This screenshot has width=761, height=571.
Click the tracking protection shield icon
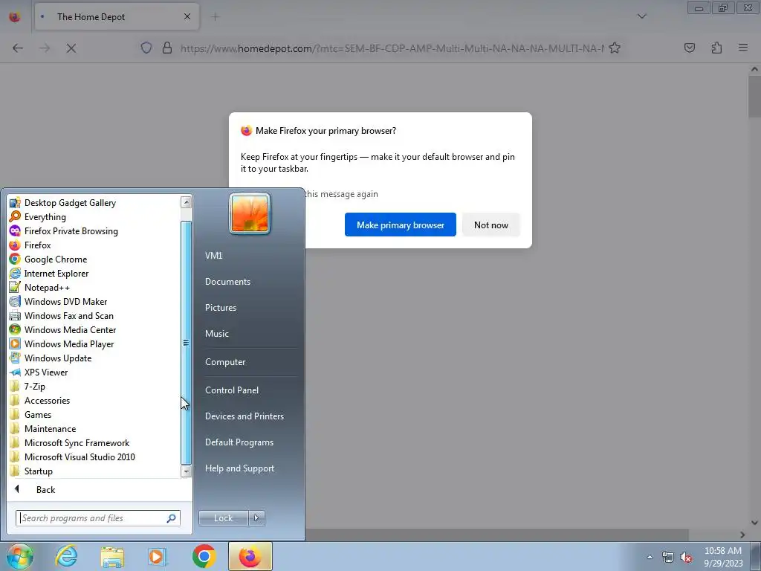pyautogui.click(x=146, y=48)
